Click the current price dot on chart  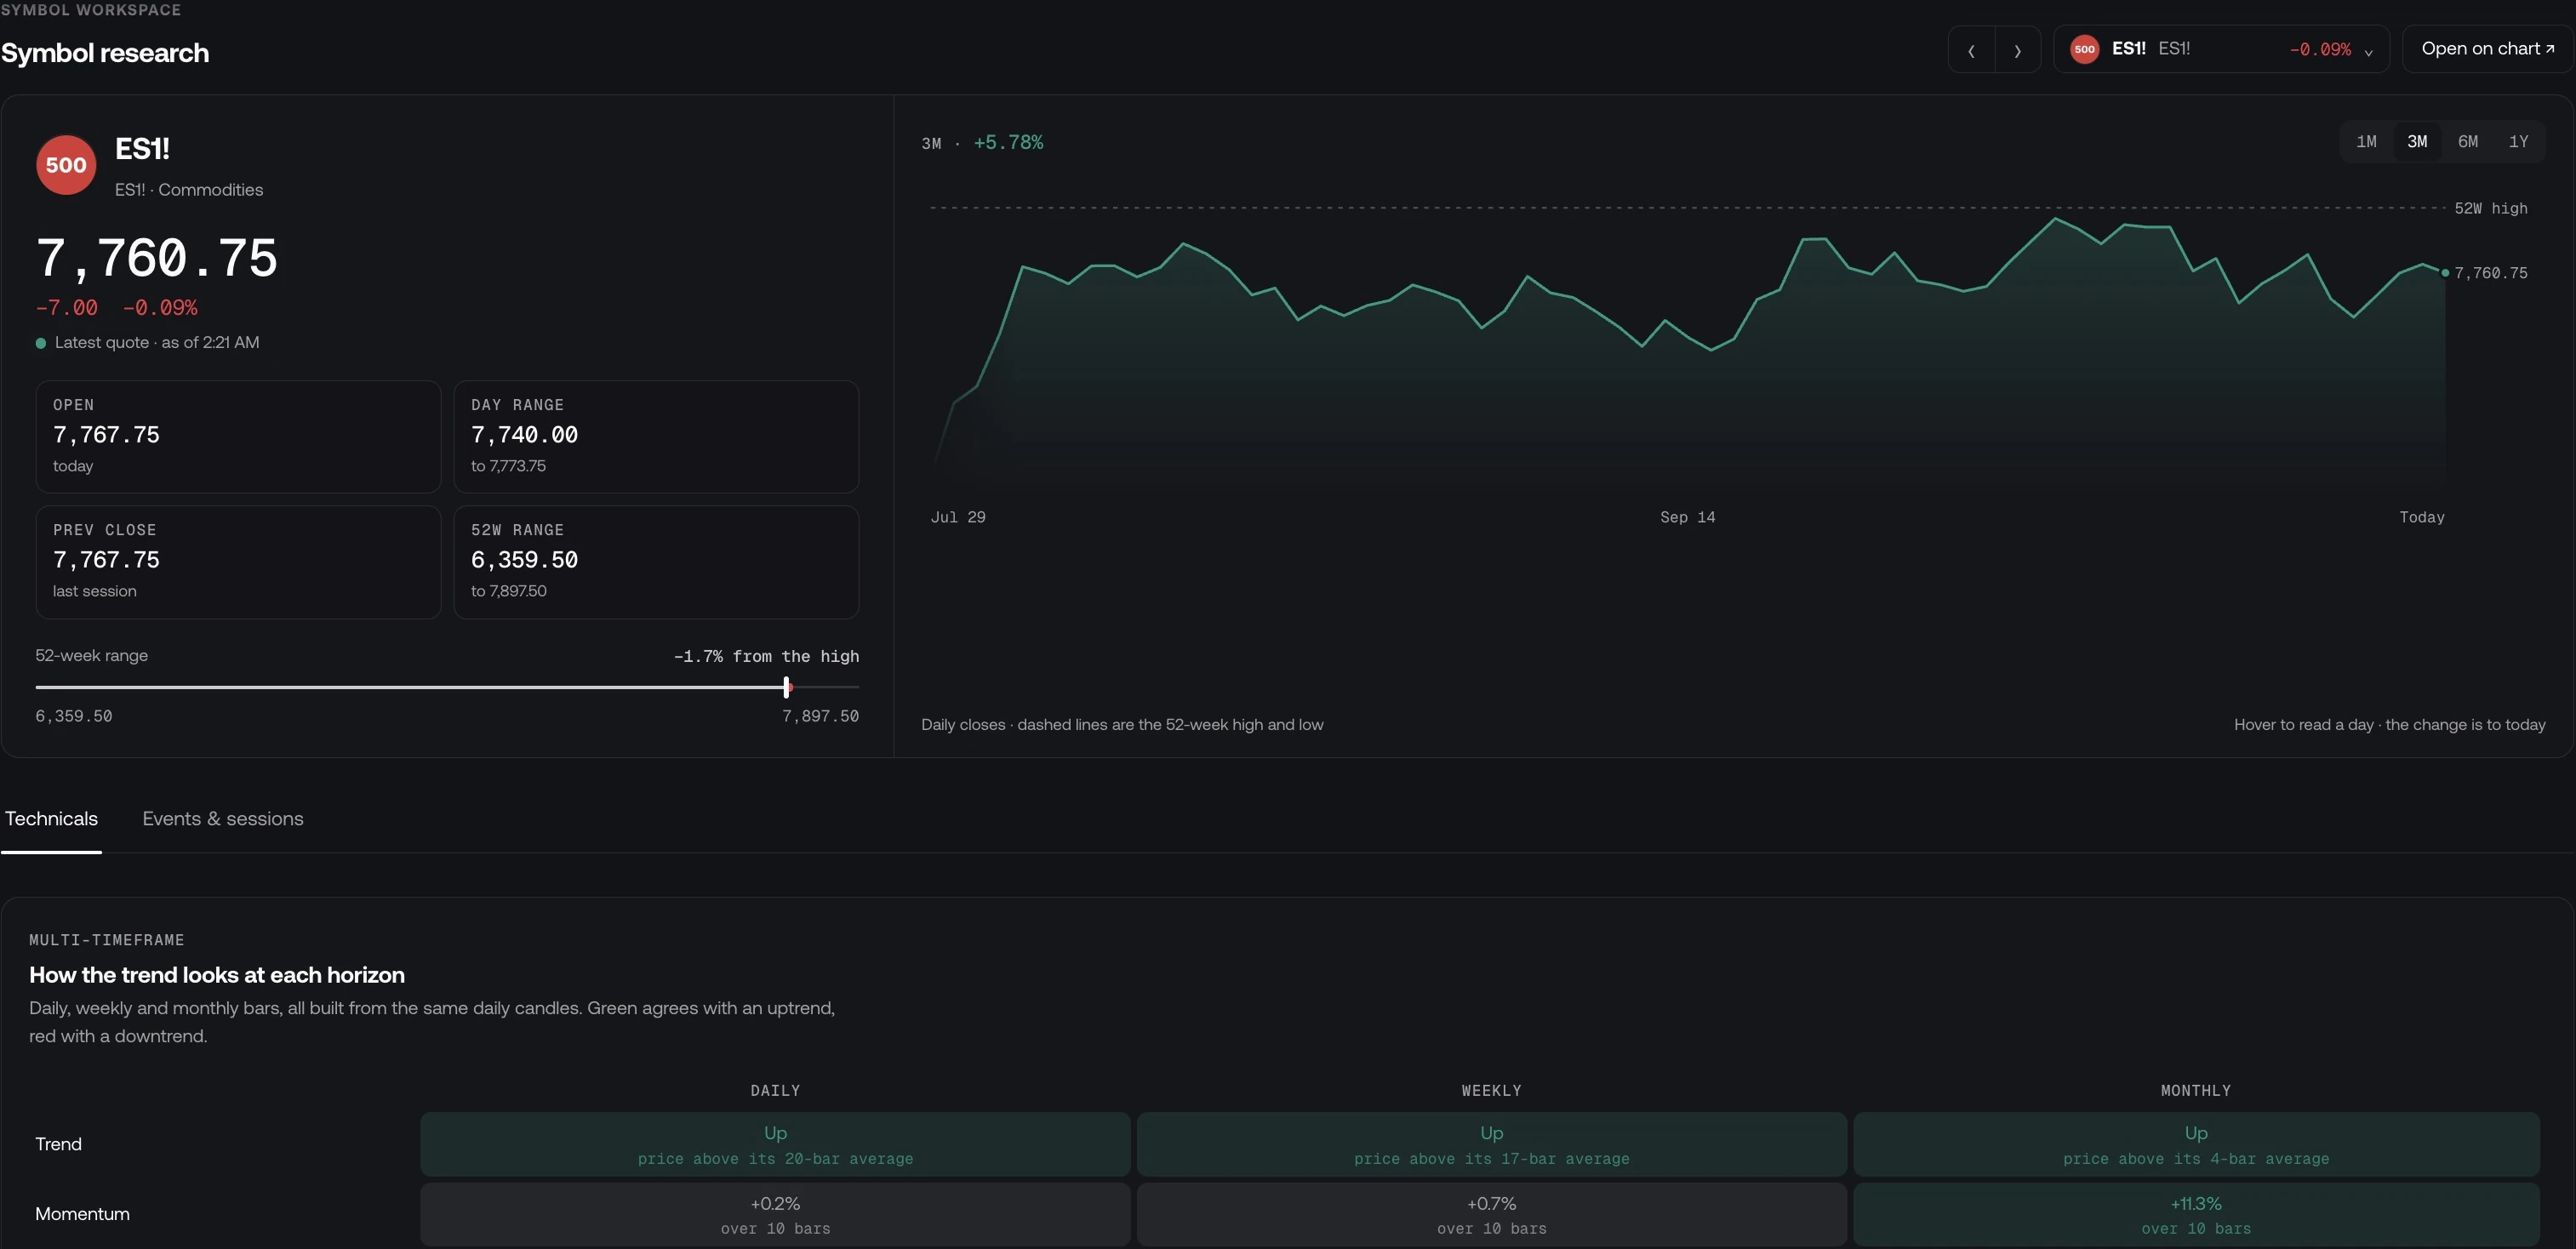2445,272
